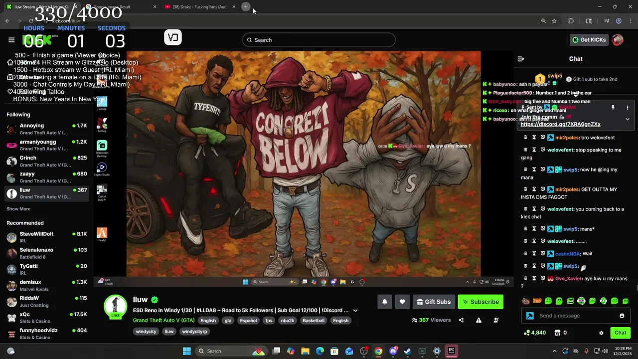This screenshot has height=359, width=638.
Task: Go back with browser back arrow
Action: pyautogui.click(x=7, y=21)
